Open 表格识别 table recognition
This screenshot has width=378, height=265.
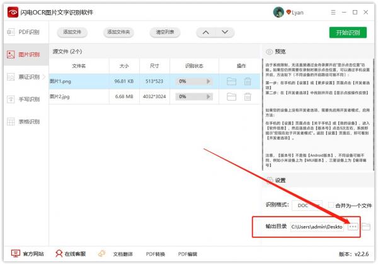pos(26,121)
